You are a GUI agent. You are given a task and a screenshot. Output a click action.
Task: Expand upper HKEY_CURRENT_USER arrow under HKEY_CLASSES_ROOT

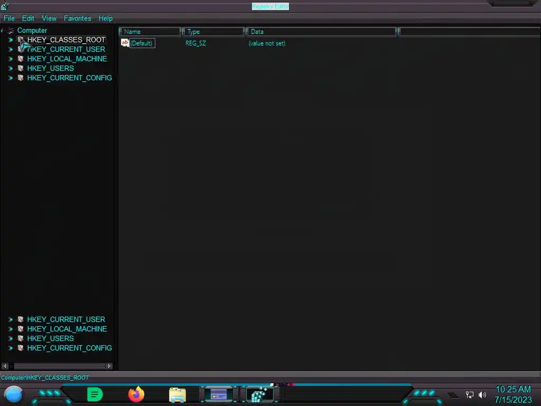11,49
